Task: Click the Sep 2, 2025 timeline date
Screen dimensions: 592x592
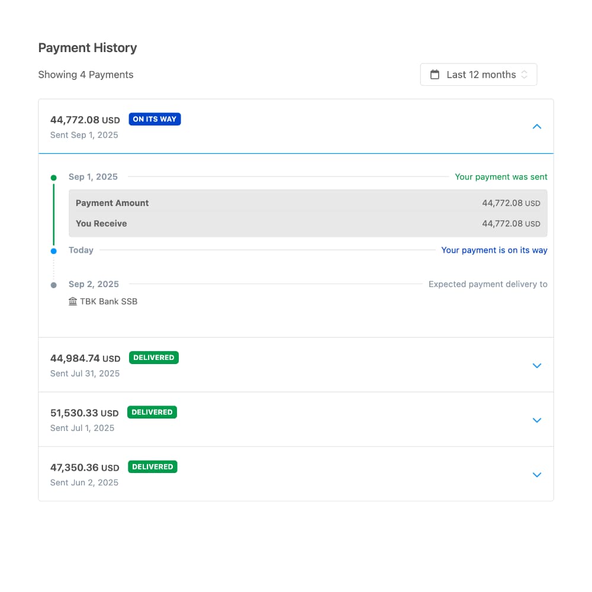Action: [x=94, y=284]
